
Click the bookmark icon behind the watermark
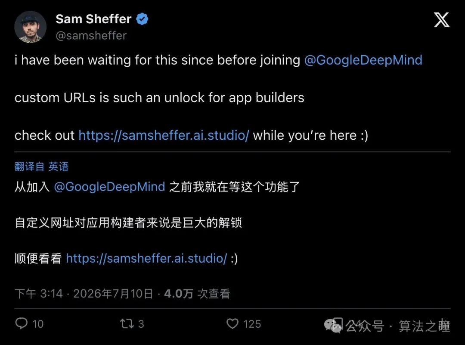click(338, 323)
